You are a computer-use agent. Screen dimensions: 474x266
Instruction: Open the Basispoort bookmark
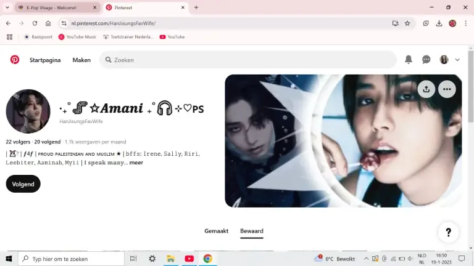[38, 37]
